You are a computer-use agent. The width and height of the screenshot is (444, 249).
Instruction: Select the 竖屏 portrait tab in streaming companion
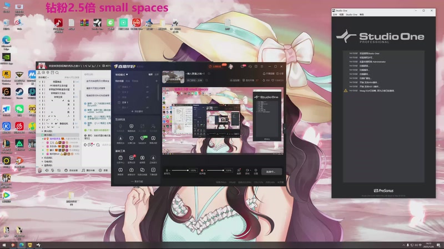coord(157,75)
